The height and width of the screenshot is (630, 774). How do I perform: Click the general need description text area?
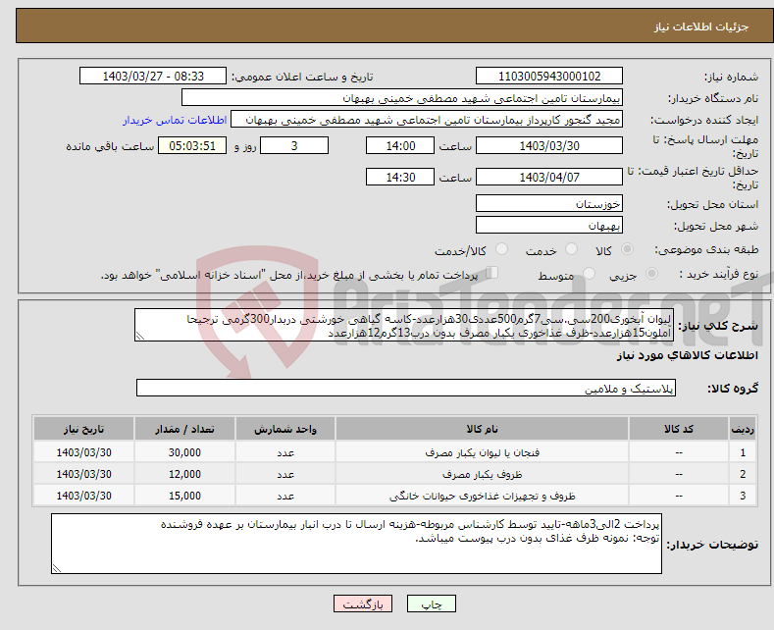point(404,325)
